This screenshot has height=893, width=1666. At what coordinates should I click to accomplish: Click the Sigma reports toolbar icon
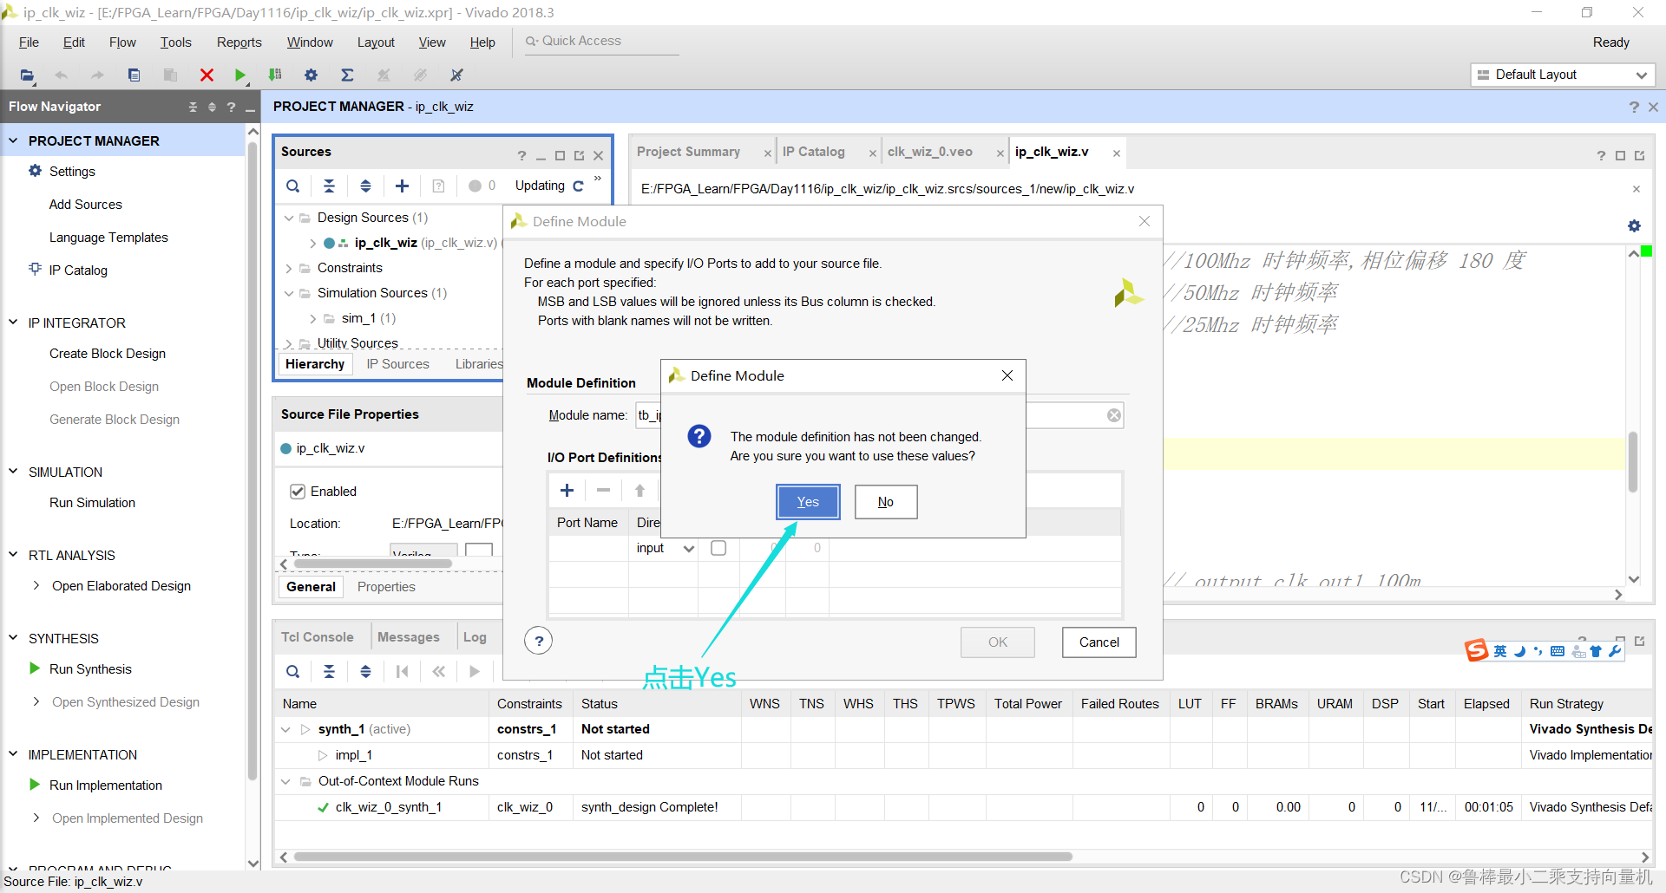click(x=347, y=75)
